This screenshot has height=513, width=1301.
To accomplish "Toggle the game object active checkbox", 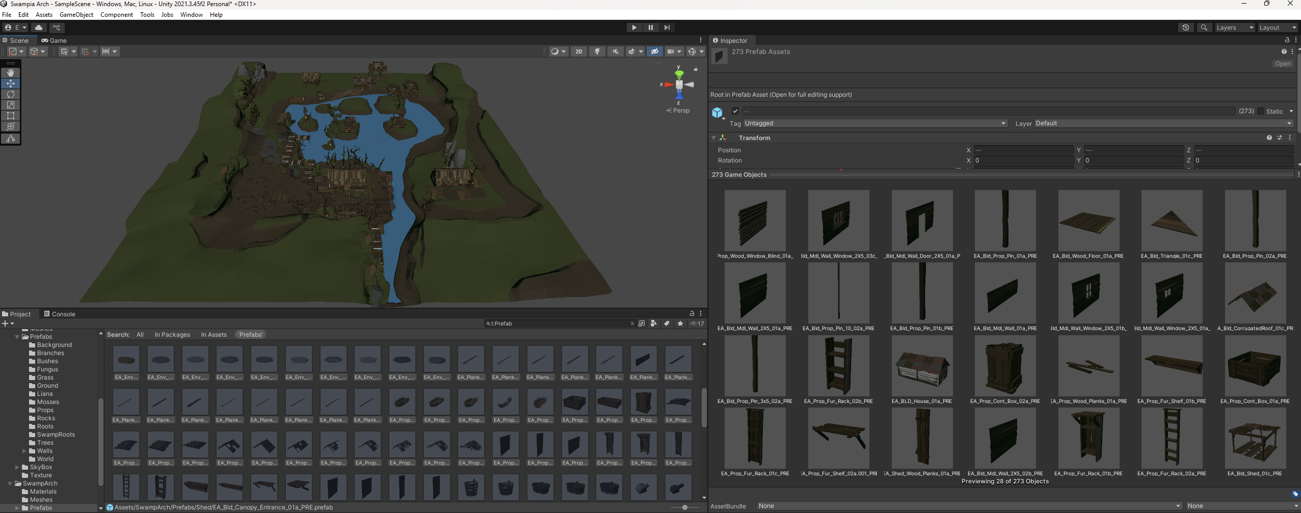I will pyautogui.click(x=735, y=111).
